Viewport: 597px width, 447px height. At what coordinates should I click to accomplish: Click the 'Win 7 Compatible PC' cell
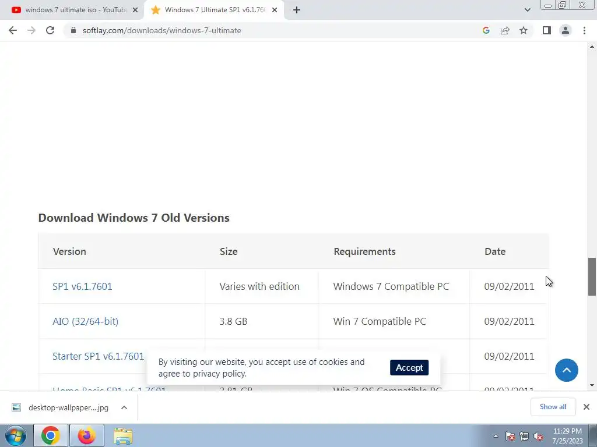point(380,321)
